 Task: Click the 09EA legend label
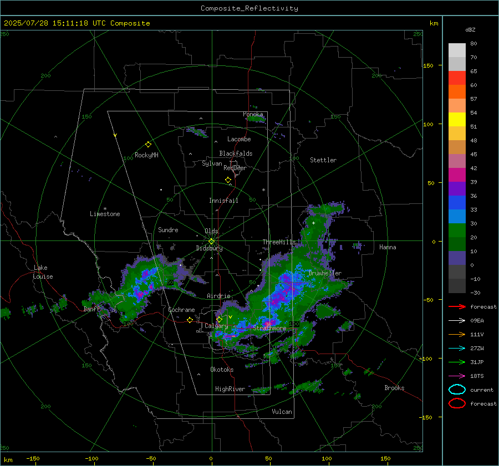(477, 321)
